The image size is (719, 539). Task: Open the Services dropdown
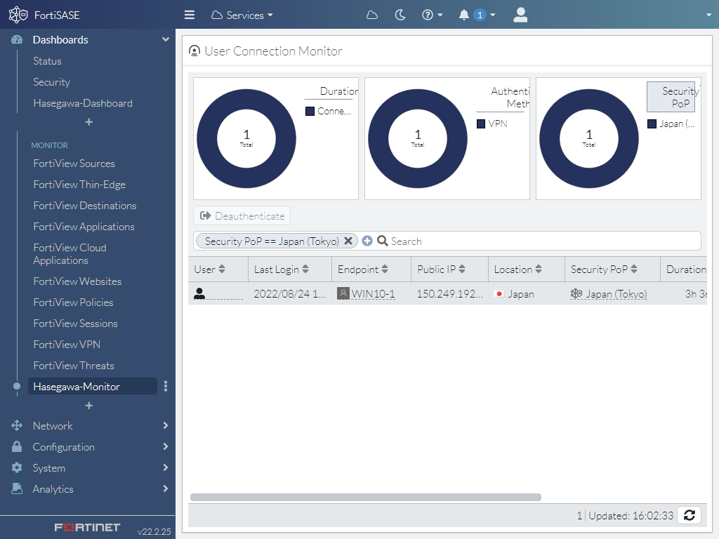point(242,15)
